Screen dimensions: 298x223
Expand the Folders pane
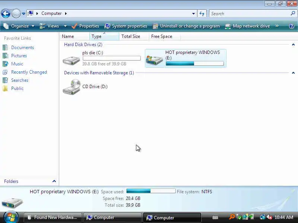54,181
